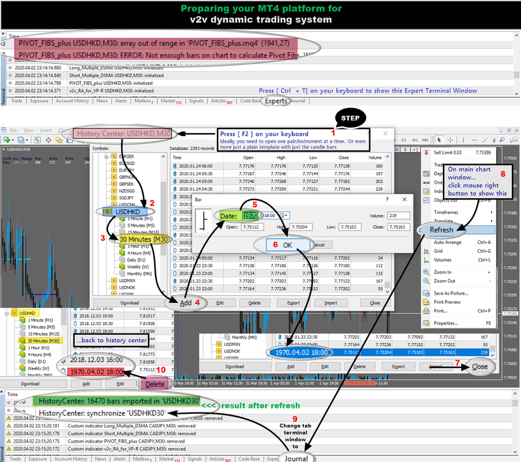Screen dimensions: 521x462
Task: Click scroll-up arrow of Symbols tree list
Action: 163,156
